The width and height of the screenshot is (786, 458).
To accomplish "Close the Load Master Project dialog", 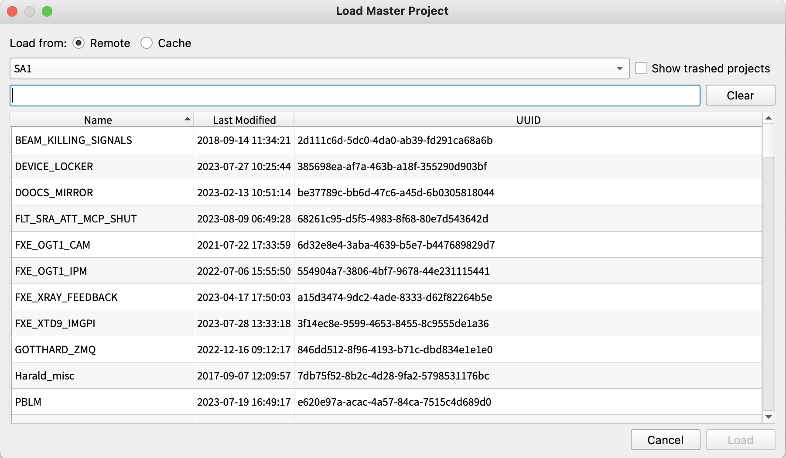I will tap(12, 11).
